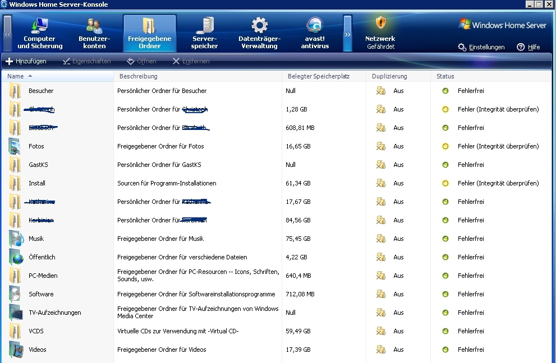Click duplication icon in Videos row

click(x=381, y=350)
